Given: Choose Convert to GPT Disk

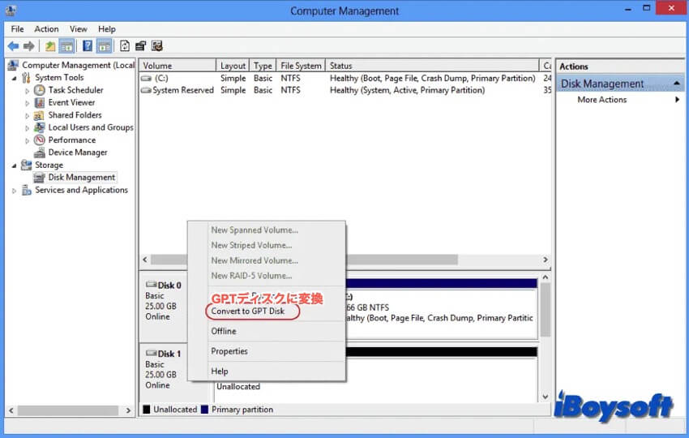Looking at the screenshot, I should (x=248, y=311).
